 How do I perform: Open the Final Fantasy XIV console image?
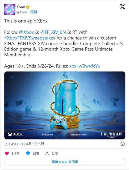point(65,105)
